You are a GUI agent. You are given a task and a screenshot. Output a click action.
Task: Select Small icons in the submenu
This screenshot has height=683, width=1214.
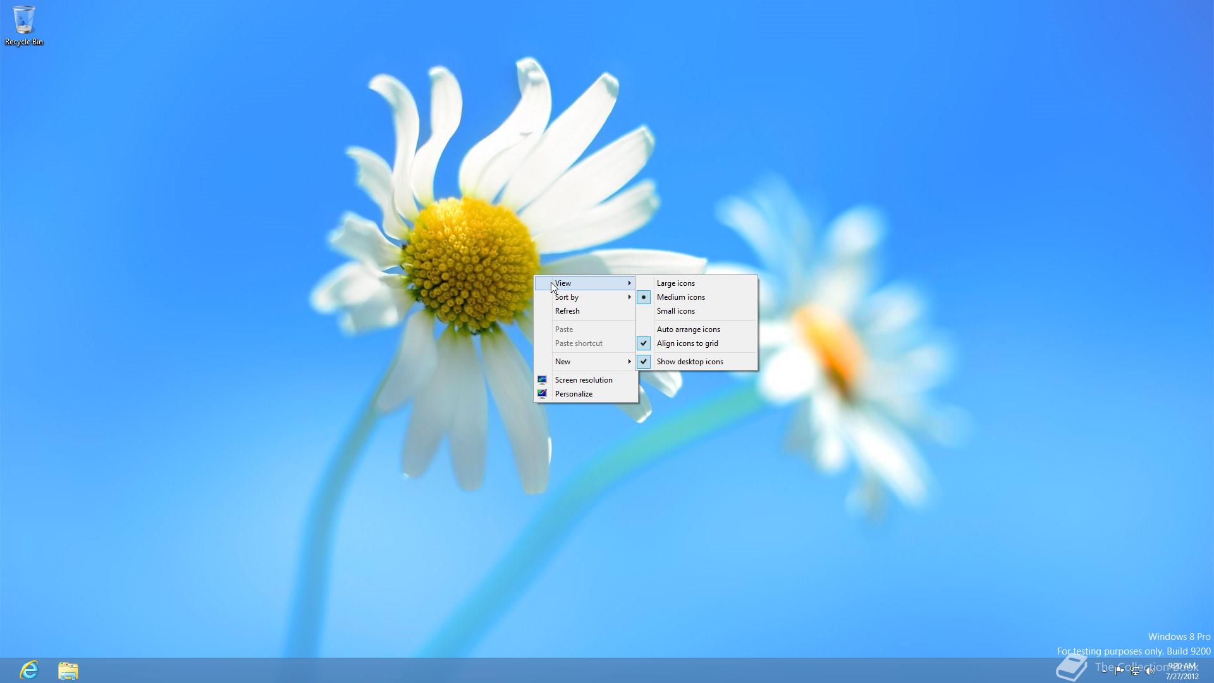(x=675, y=311)
